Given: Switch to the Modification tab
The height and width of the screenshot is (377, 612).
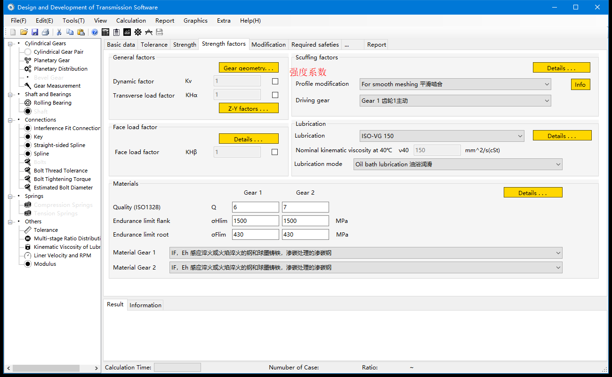Looking at the screenshot, I should 268,45.
